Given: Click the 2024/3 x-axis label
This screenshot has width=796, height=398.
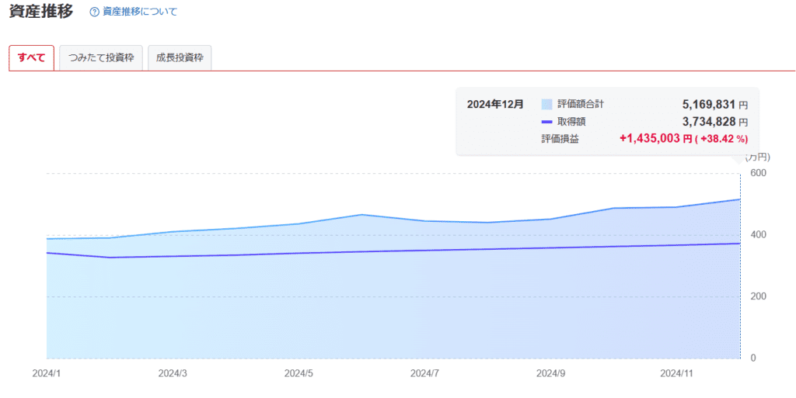Looking at the screenshot, I should coord(173,374).
